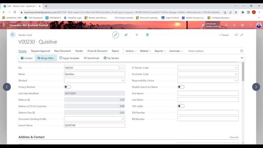This screenshot has height=148, width=263.
Task: Toggle Disable Search by Name switch
Action: [181, 87]
